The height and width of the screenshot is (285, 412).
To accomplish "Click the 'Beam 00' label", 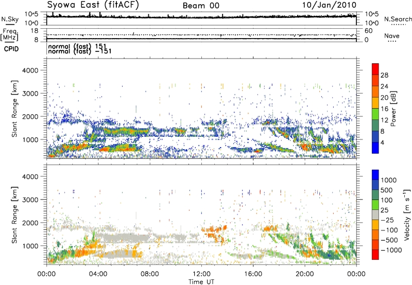I will coord(201,6).
